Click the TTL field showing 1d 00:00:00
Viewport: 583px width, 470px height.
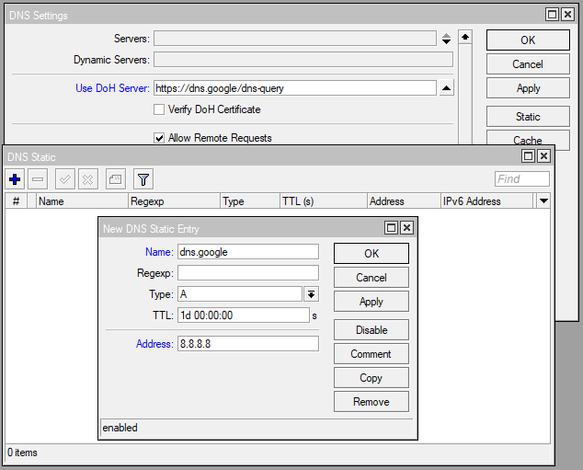(x=244, y=315)
